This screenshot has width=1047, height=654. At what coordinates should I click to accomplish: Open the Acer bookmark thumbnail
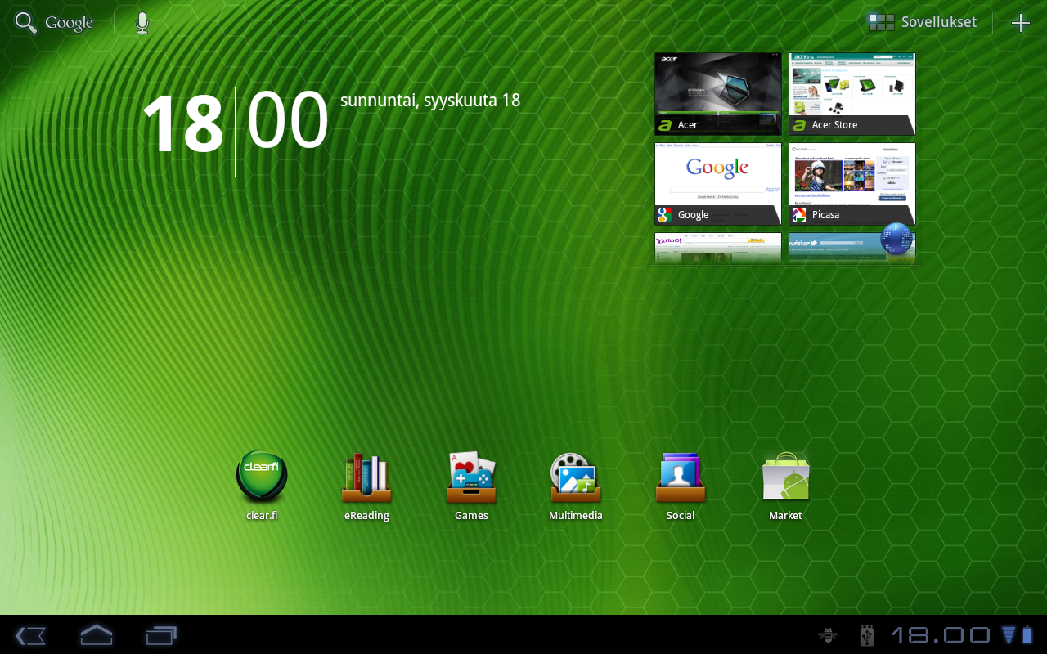click(x=718, y=94)
